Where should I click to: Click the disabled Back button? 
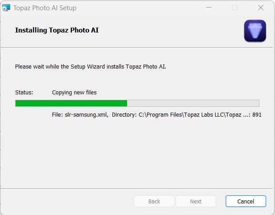[x=154, y=201]
